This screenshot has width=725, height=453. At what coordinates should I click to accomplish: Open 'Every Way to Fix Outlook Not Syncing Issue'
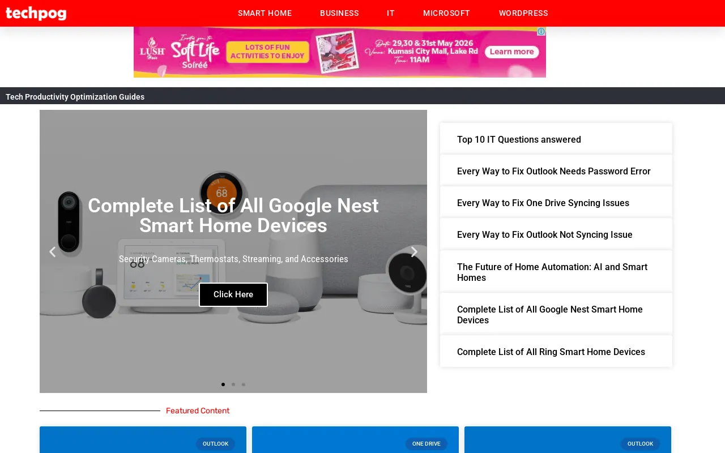(x=545, y=234)
